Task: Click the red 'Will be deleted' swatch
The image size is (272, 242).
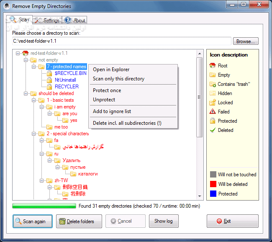Action: click(x=213, y=184)
